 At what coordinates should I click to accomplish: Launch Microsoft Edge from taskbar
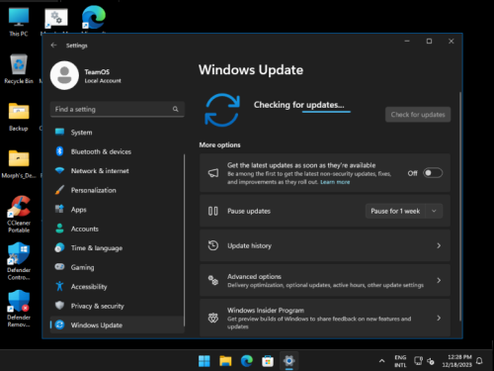[x=247, y=361]
